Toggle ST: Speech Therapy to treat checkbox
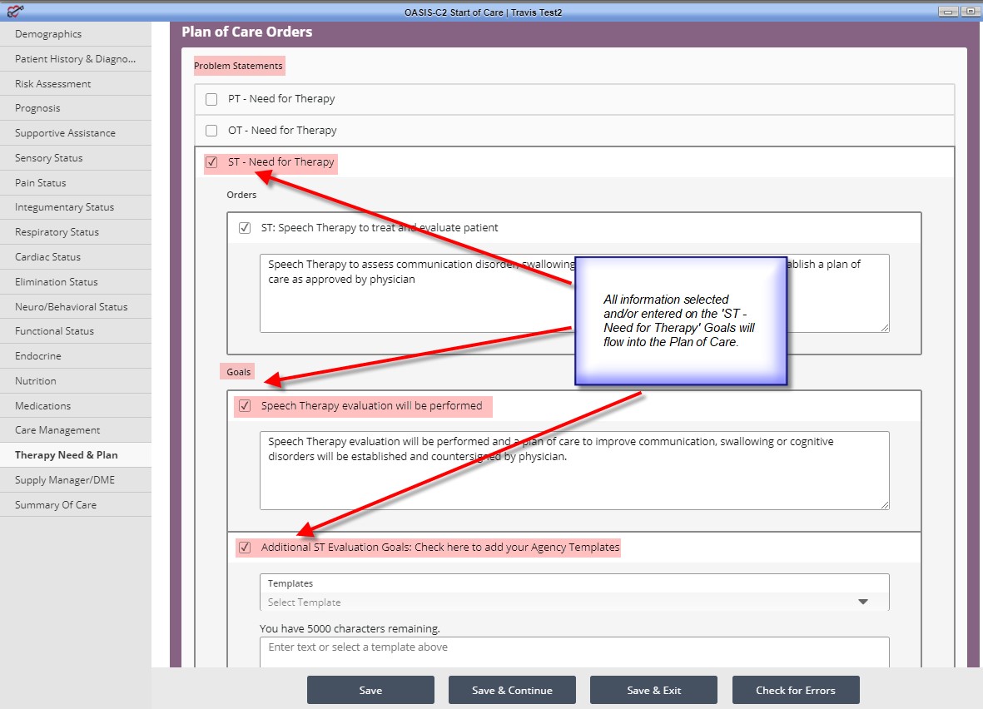This screenshot has height=709, width=983. [x=245, y=228]
